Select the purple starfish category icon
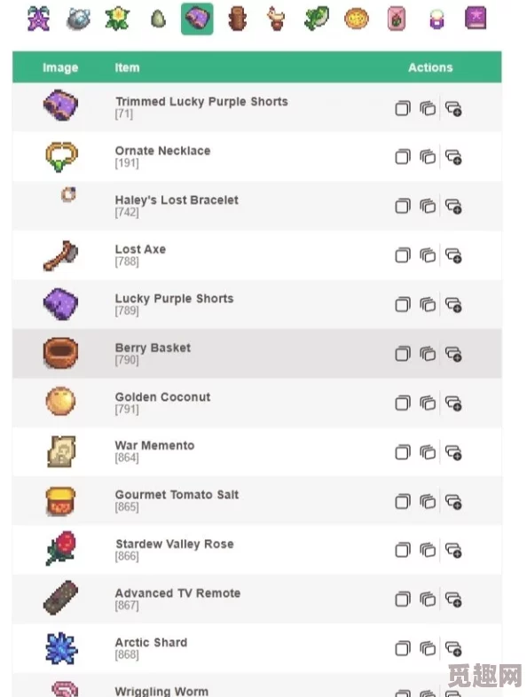Image resolution: width=527 pixels, height=697 pixels. pos(39,19)
